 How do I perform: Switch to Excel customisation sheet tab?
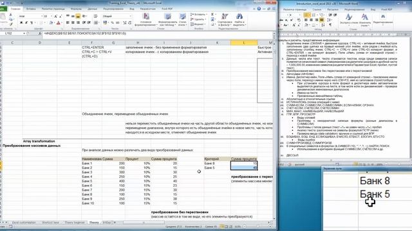[x=24, y=223]
